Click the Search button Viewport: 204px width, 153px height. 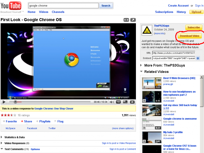point(106,6)
